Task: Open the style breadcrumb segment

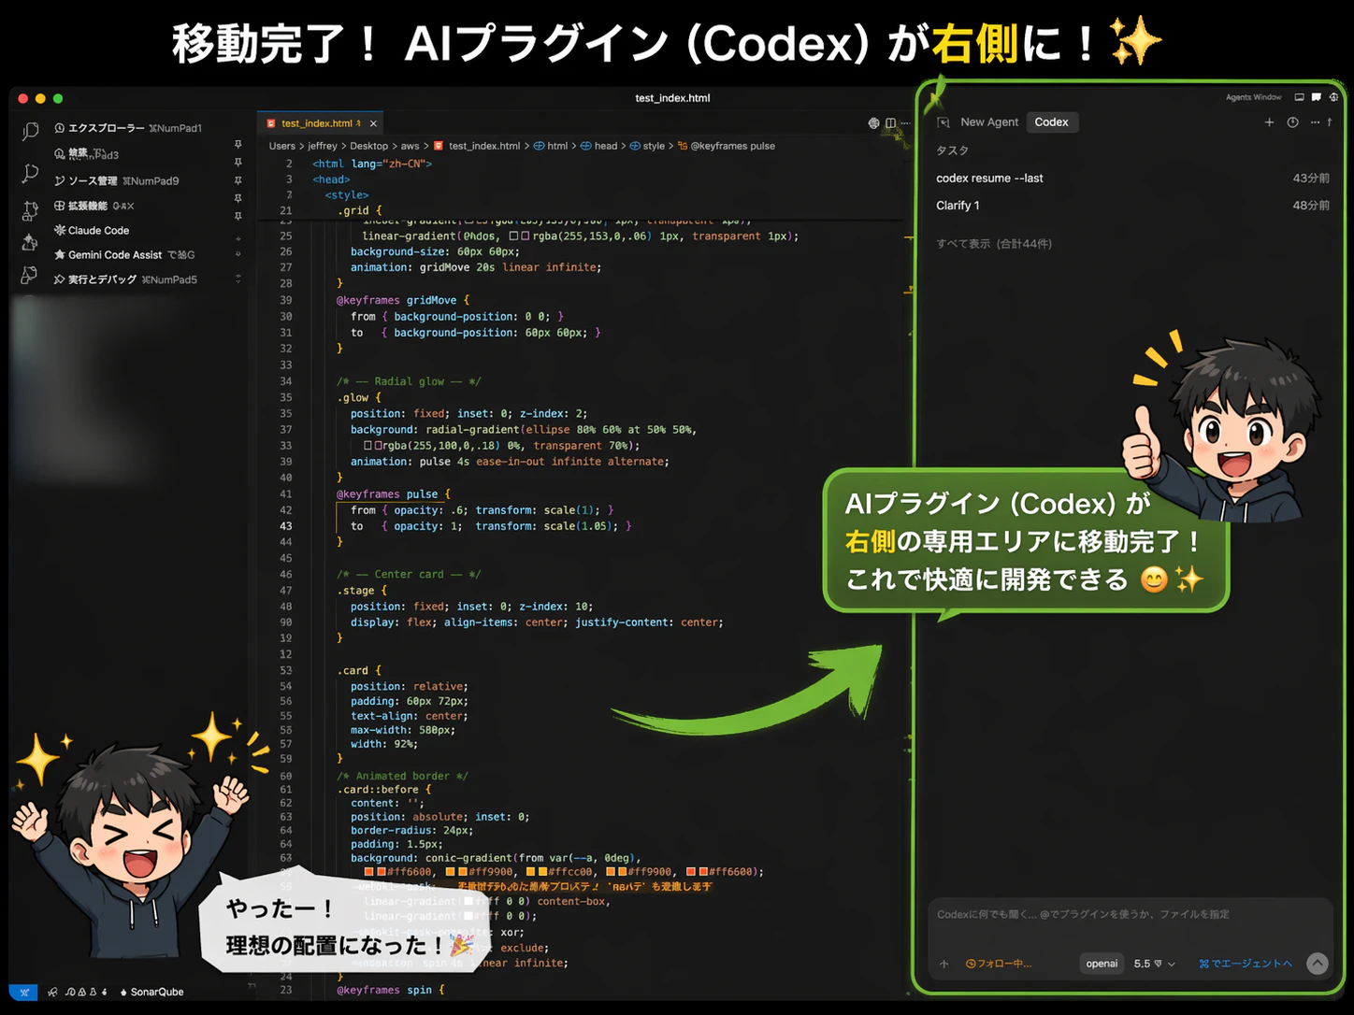Action: pyautogui.click(x=647, y=146)
